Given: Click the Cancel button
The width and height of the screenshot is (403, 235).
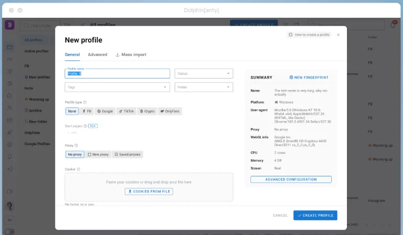Looking at the screenshot, I should (x=280, y=215).
